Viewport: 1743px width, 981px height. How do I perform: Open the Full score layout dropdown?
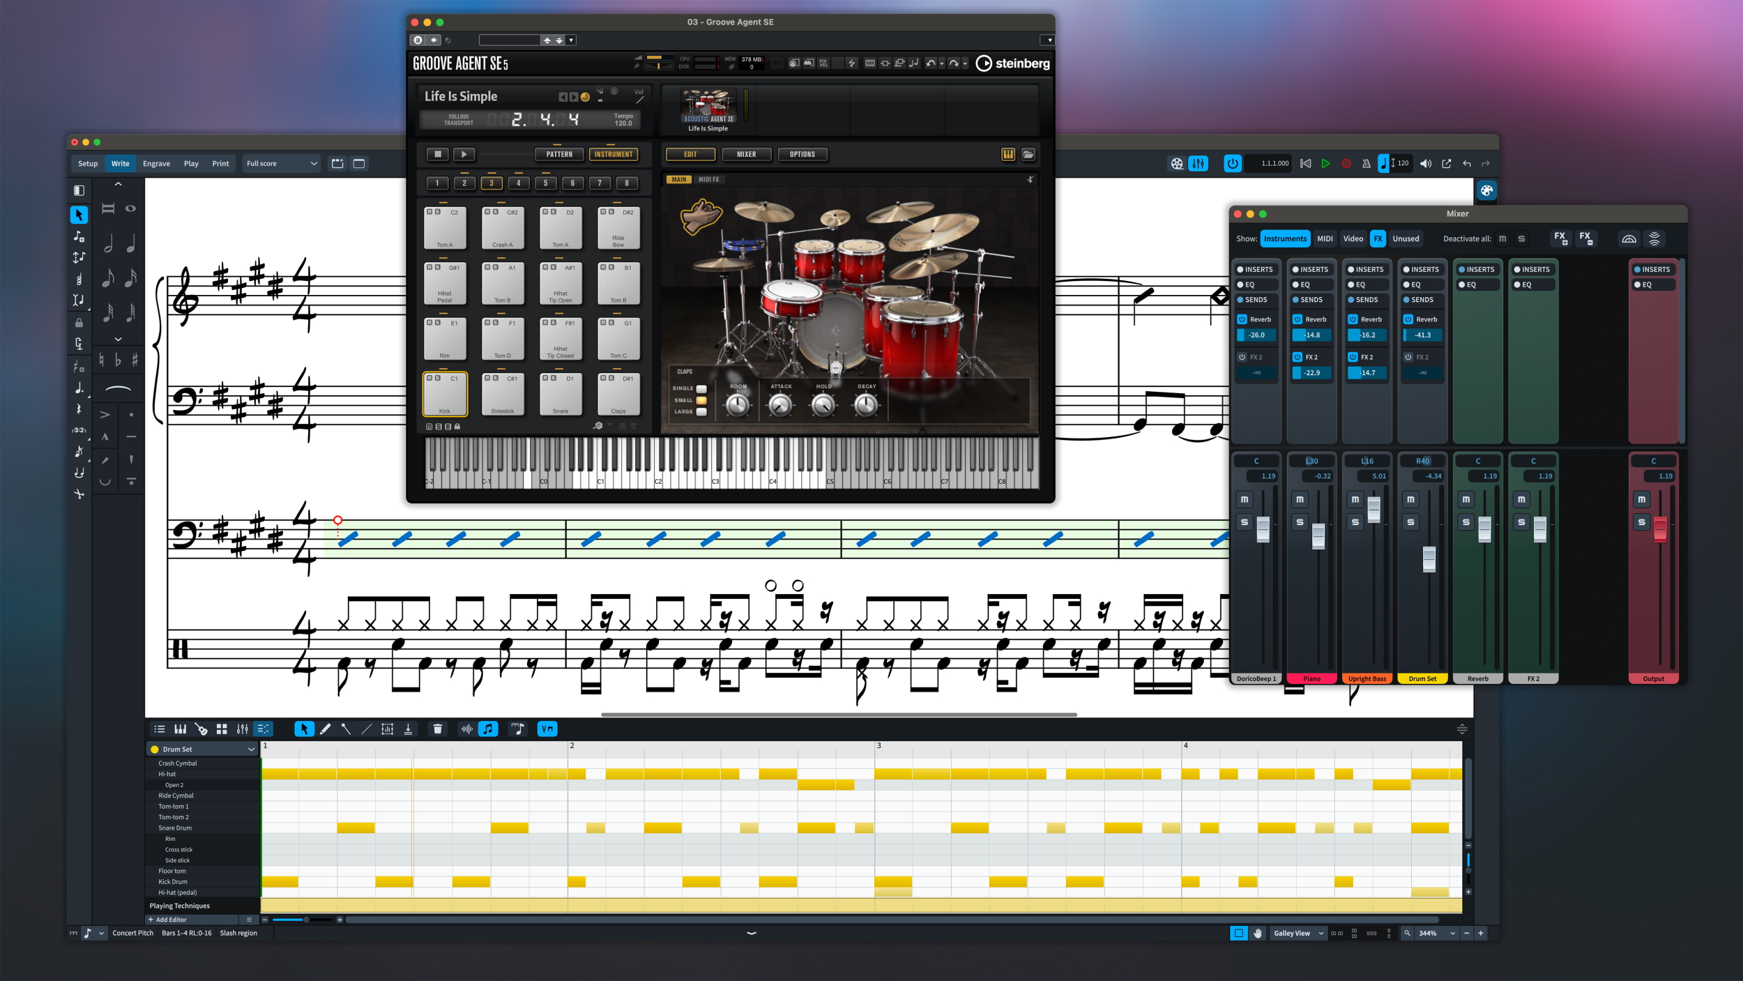coord(282,164)
